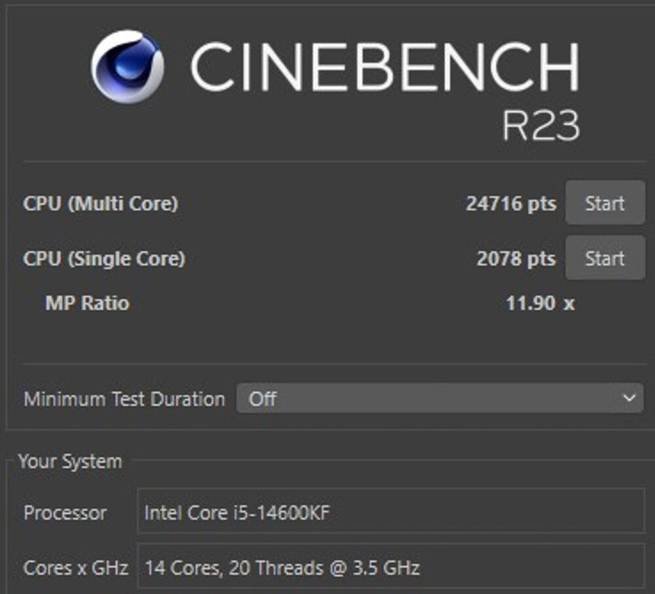Viewport: 655px width, 594px height.
Task: Start the CPU (Multi Core) benchmark
Action: pos(604,203)
